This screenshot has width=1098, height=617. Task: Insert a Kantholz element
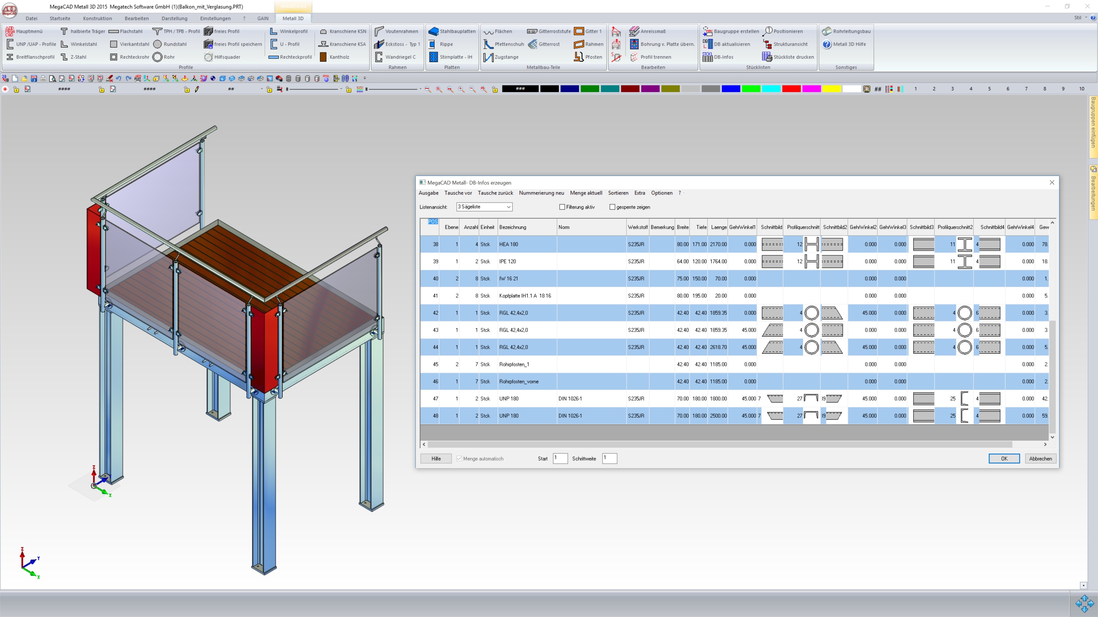[x=334, y=57]
